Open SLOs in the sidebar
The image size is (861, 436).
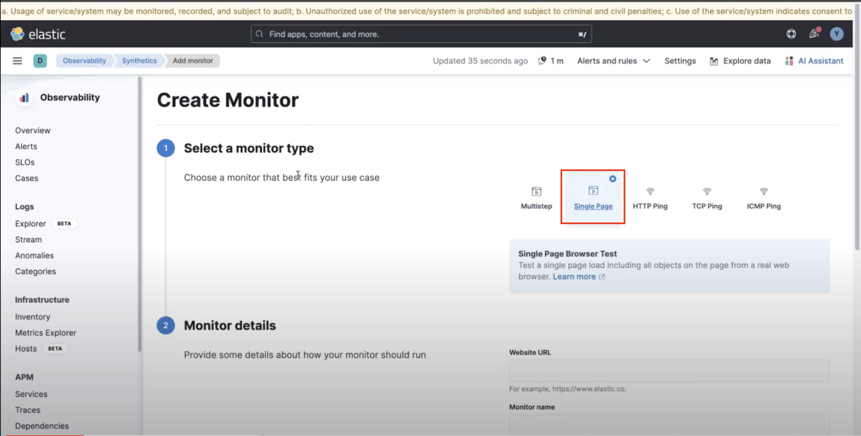(25, 162)
